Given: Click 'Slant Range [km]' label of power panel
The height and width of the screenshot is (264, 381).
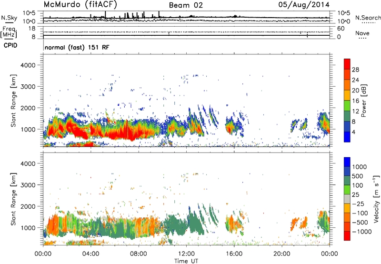Looking at the screenshot, I should coord(13,101).
